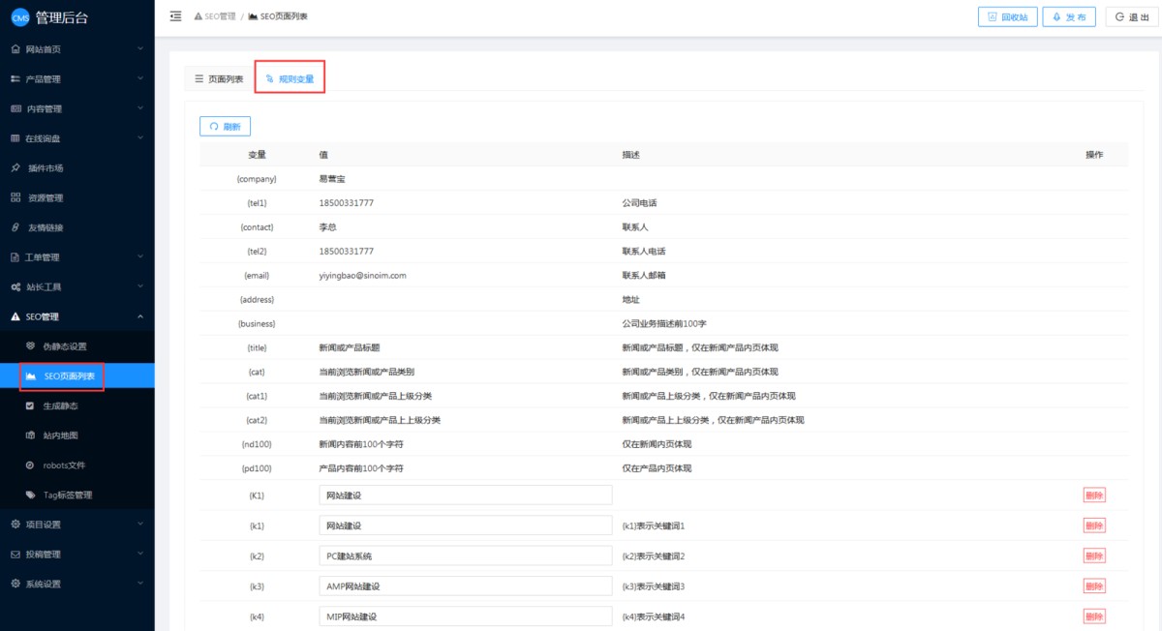Click the 插件市场 pin icon
Image resolution: width=1162 pixels, height=631 pixels.
[x=15, y=167]
